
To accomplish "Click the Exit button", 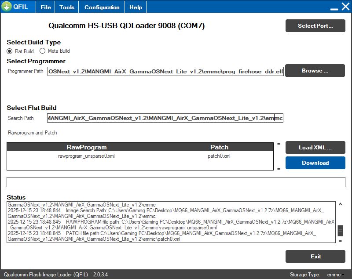I will pos(315,257).
